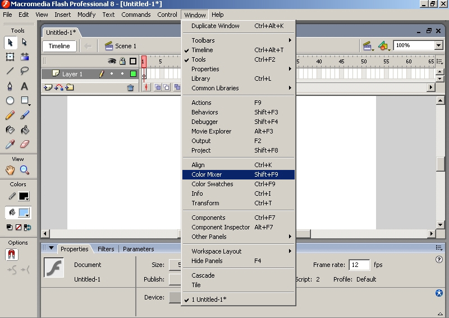449x318 pixels.
Task: Toggle Layer 1 green outline square
Action: (133, 74)
